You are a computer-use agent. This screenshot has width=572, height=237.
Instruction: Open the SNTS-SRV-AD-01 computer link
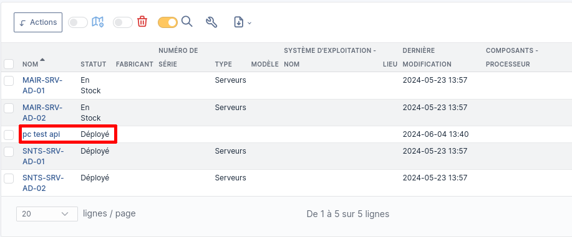coord(43,156)
